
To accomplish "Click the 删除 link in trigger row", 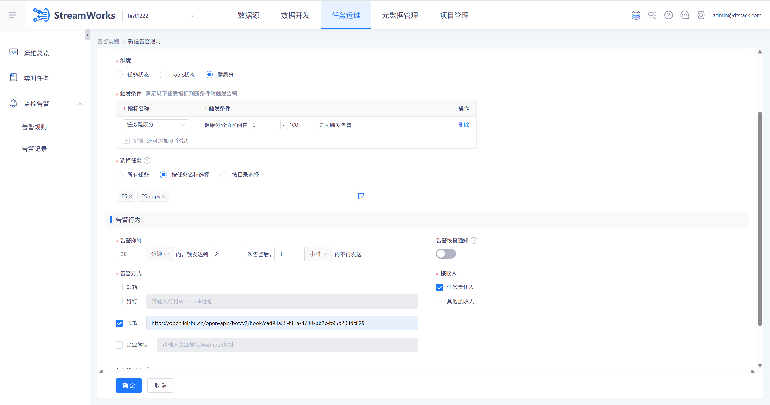I will (x=464, y=125).
